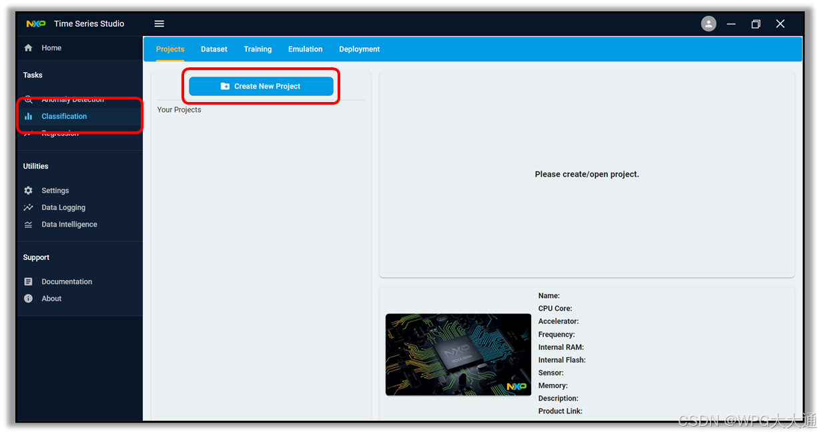Click the Data Logging line chart icon
Screen dimensions: 820x434
(x=28, y=207)
